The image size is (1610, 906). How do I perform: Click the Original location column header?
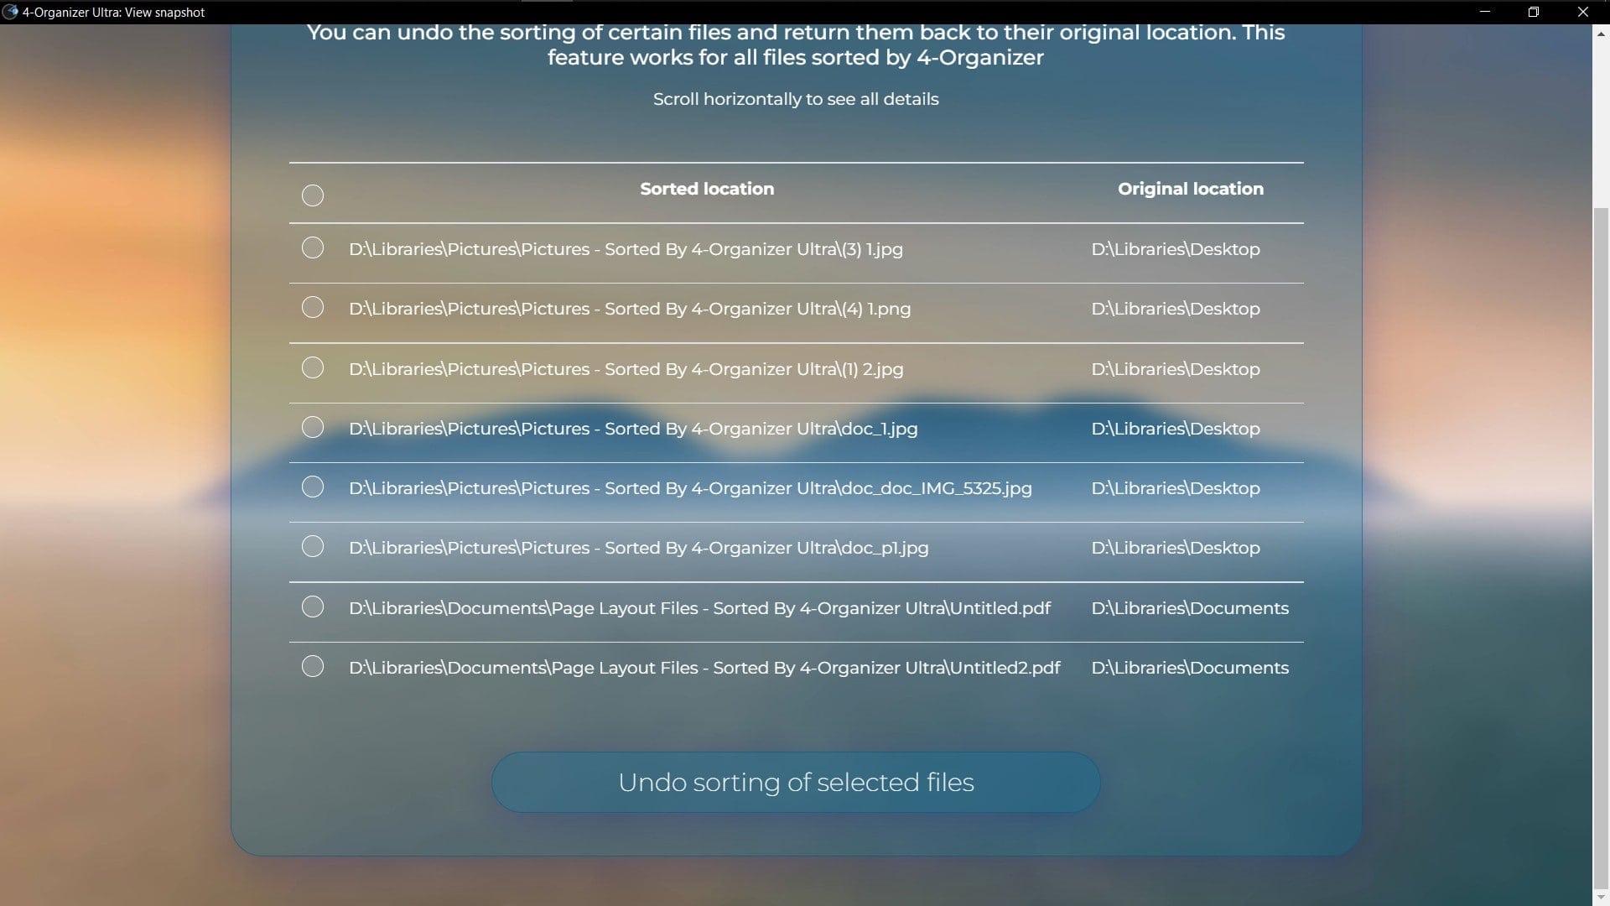click(1190, 189)
